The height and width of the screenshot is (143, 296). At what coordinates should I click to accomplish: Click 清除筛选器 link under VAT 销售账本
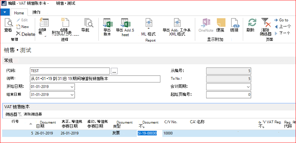click(x=33, y=114)
